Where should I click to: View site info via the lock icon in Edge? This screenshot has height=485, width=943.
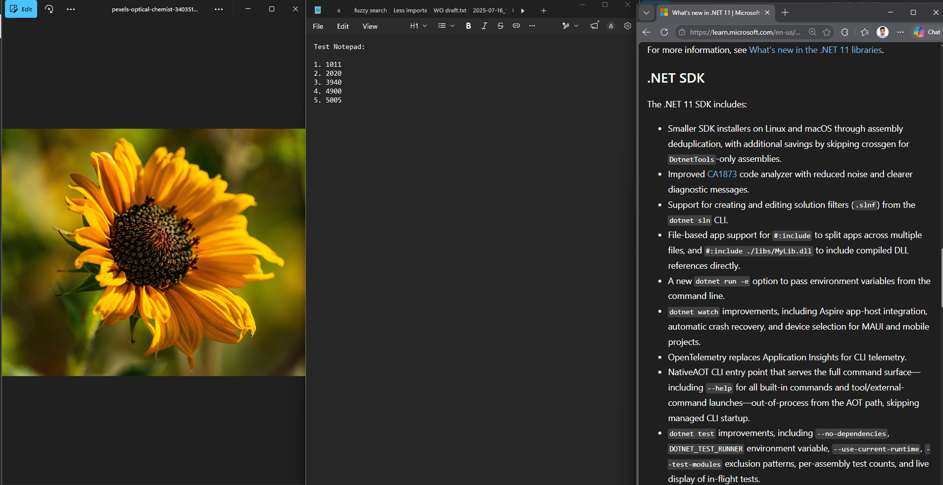[x=682, y=32]
